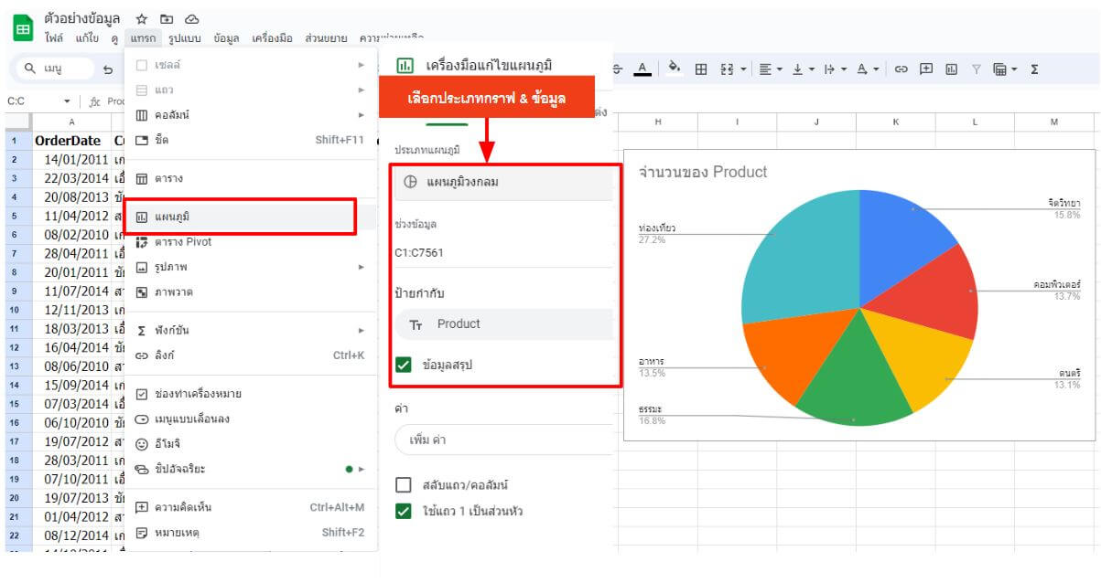
Task: Check the cloud save status icon
Action: point(191,18)
